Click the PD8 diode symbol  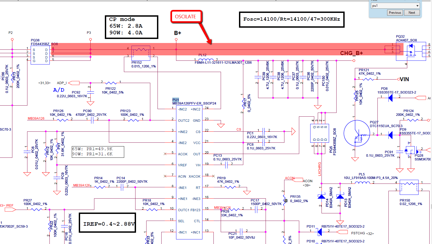(390, 98)
